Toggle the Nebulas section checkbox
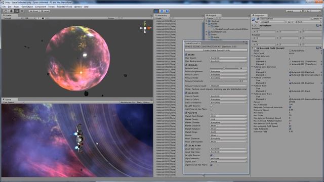The width and height of the screenshot is (324, 182). coord(186,65)
